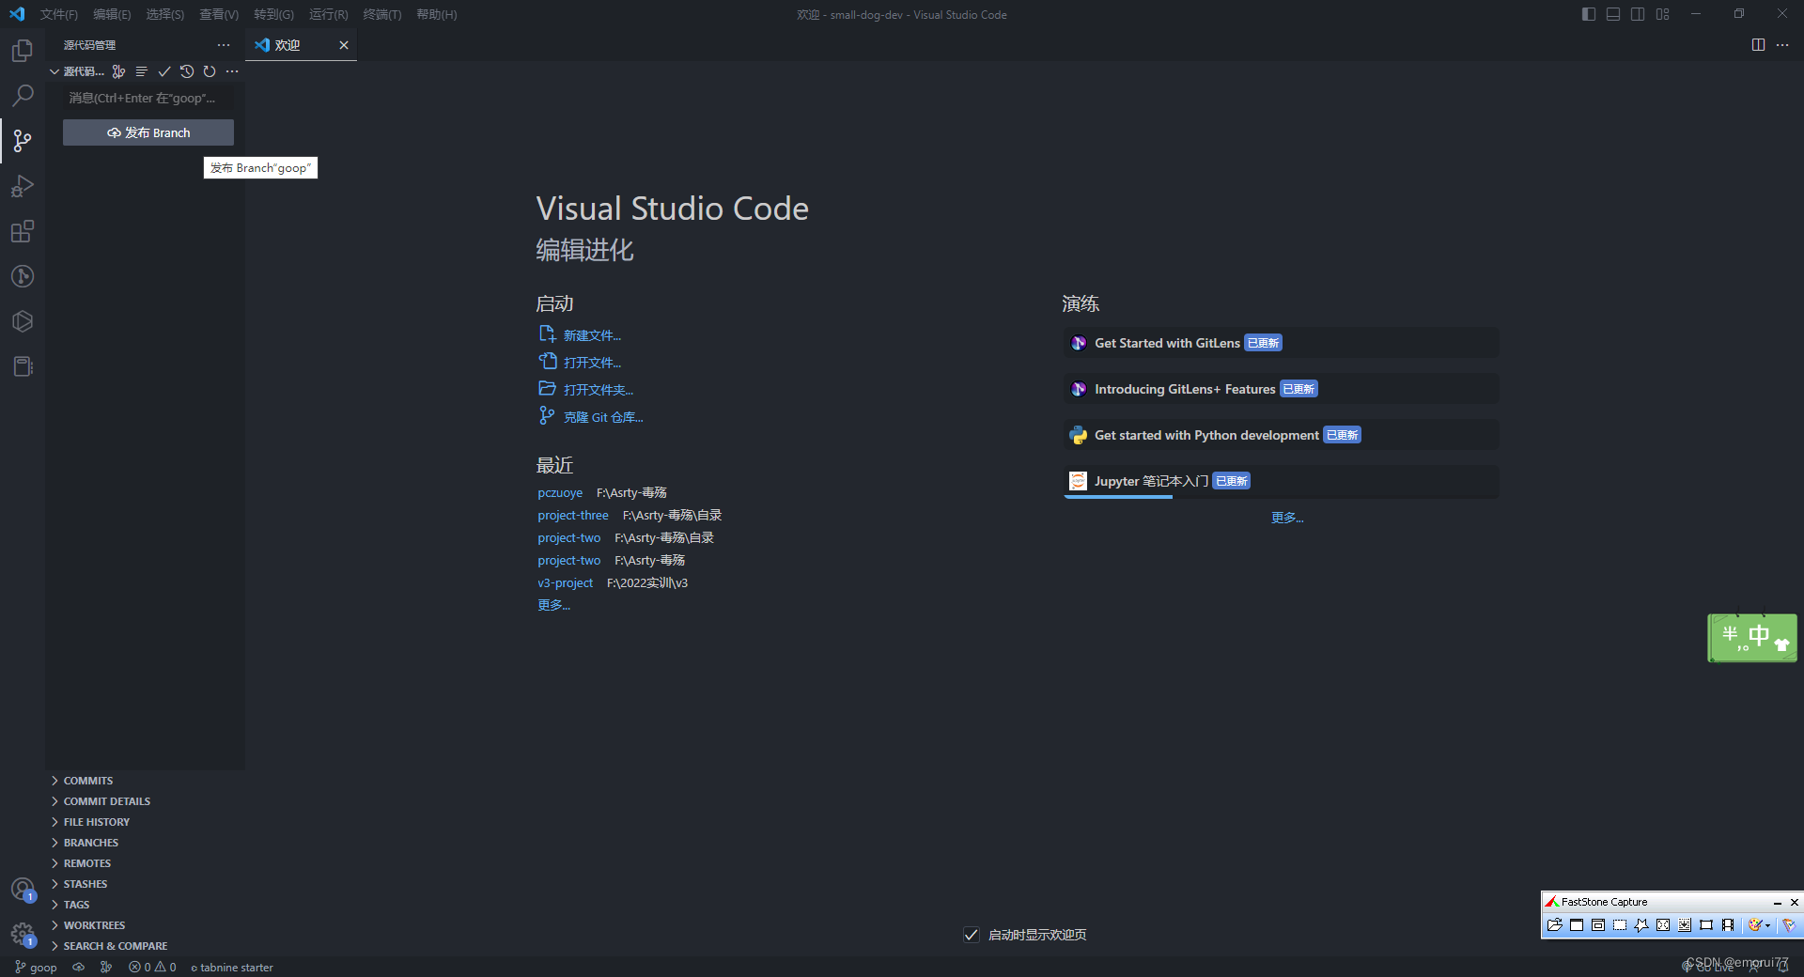Click the 新建文件... link

click(592, 335)
